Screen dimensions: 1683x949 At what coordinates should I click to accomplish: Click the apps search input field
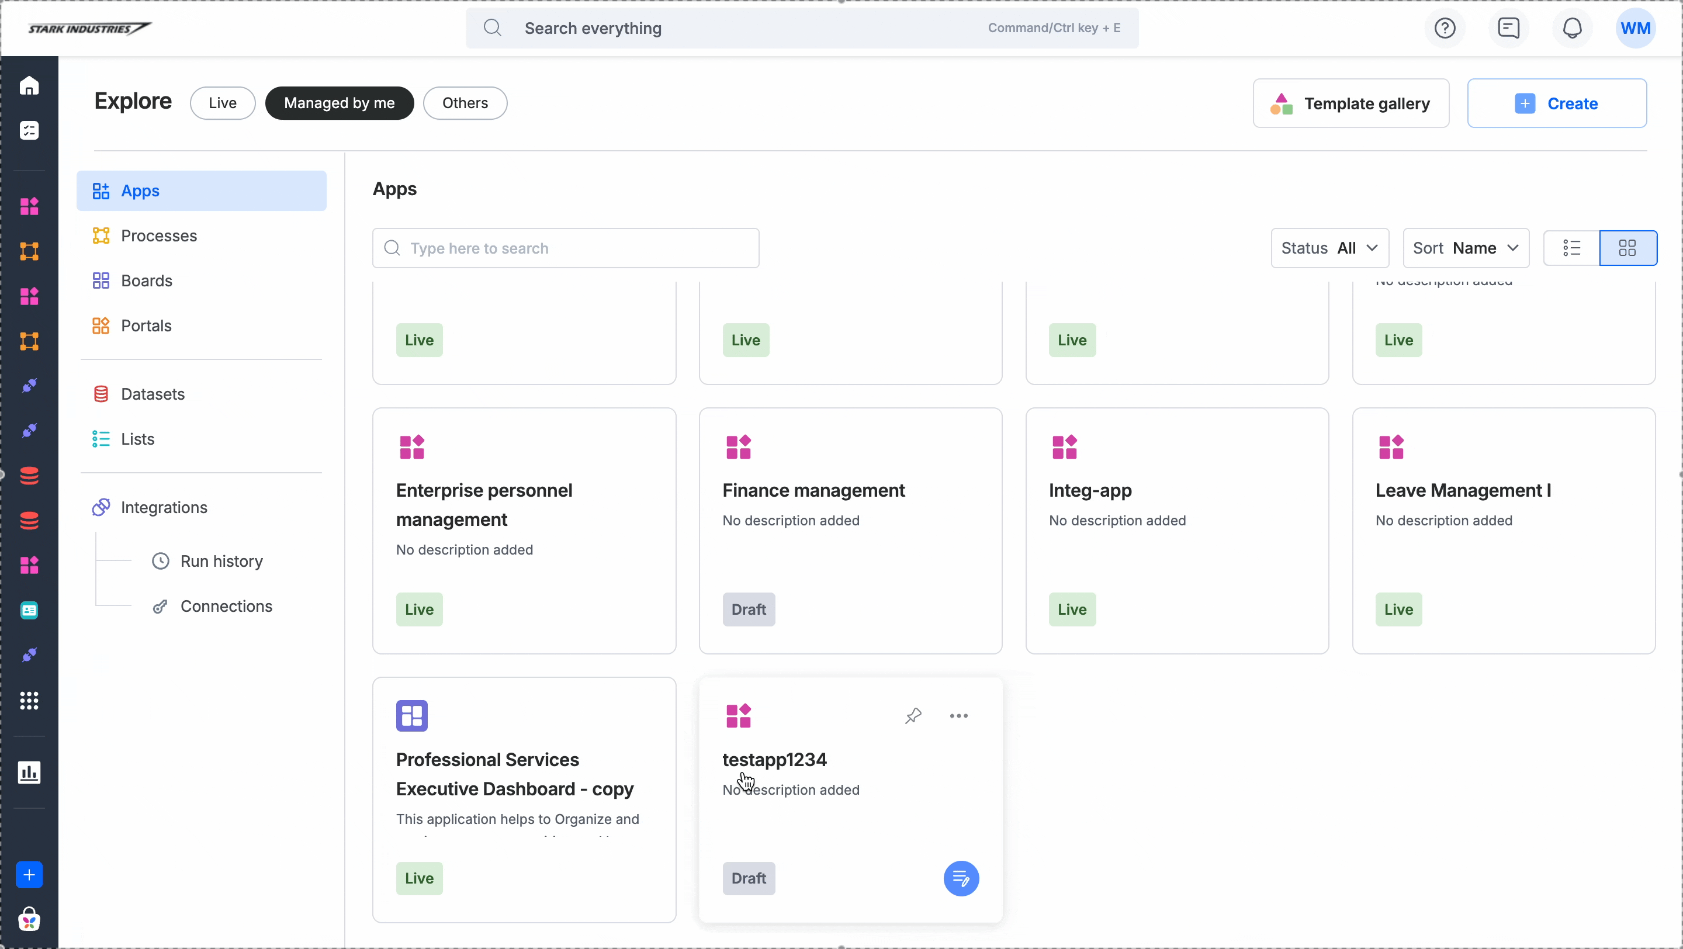coord(566,248)
